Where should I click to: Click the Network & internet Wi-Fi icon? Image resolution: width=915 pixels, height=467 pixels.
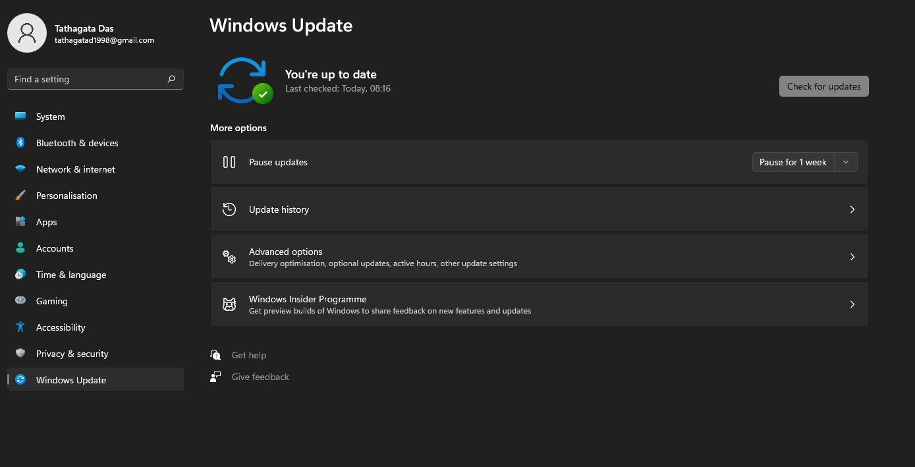pyautogui.click(x=20, y=169)
